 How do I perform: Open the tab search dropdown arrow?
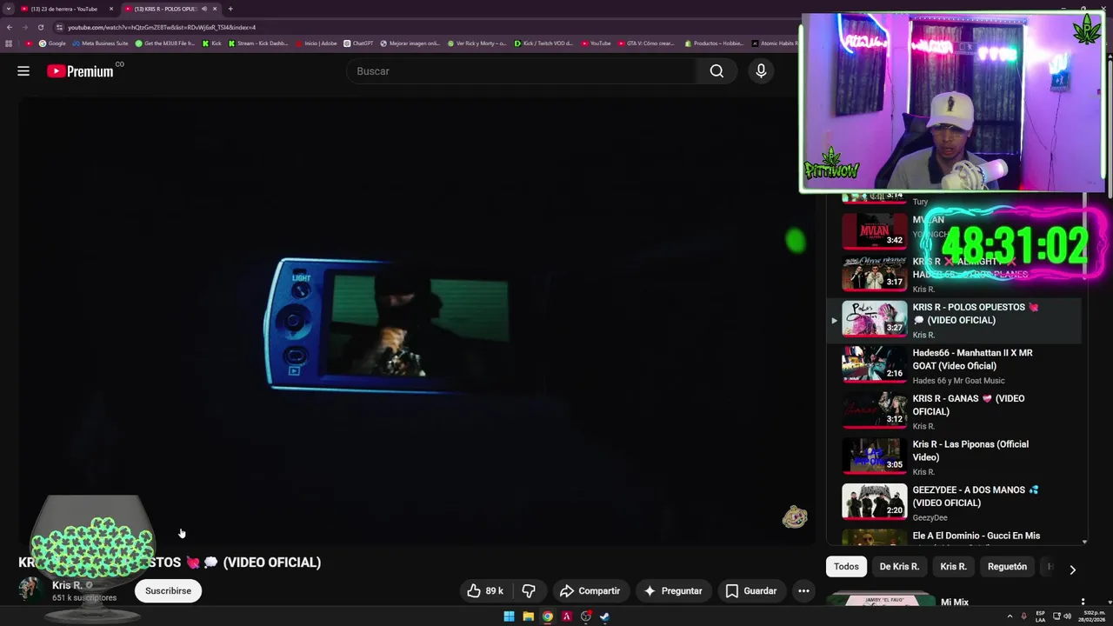8,9
